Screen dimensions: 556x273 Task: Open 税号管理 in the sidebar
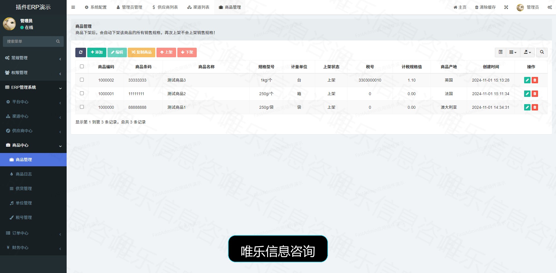pyautogui.click(x=33, y=217)
